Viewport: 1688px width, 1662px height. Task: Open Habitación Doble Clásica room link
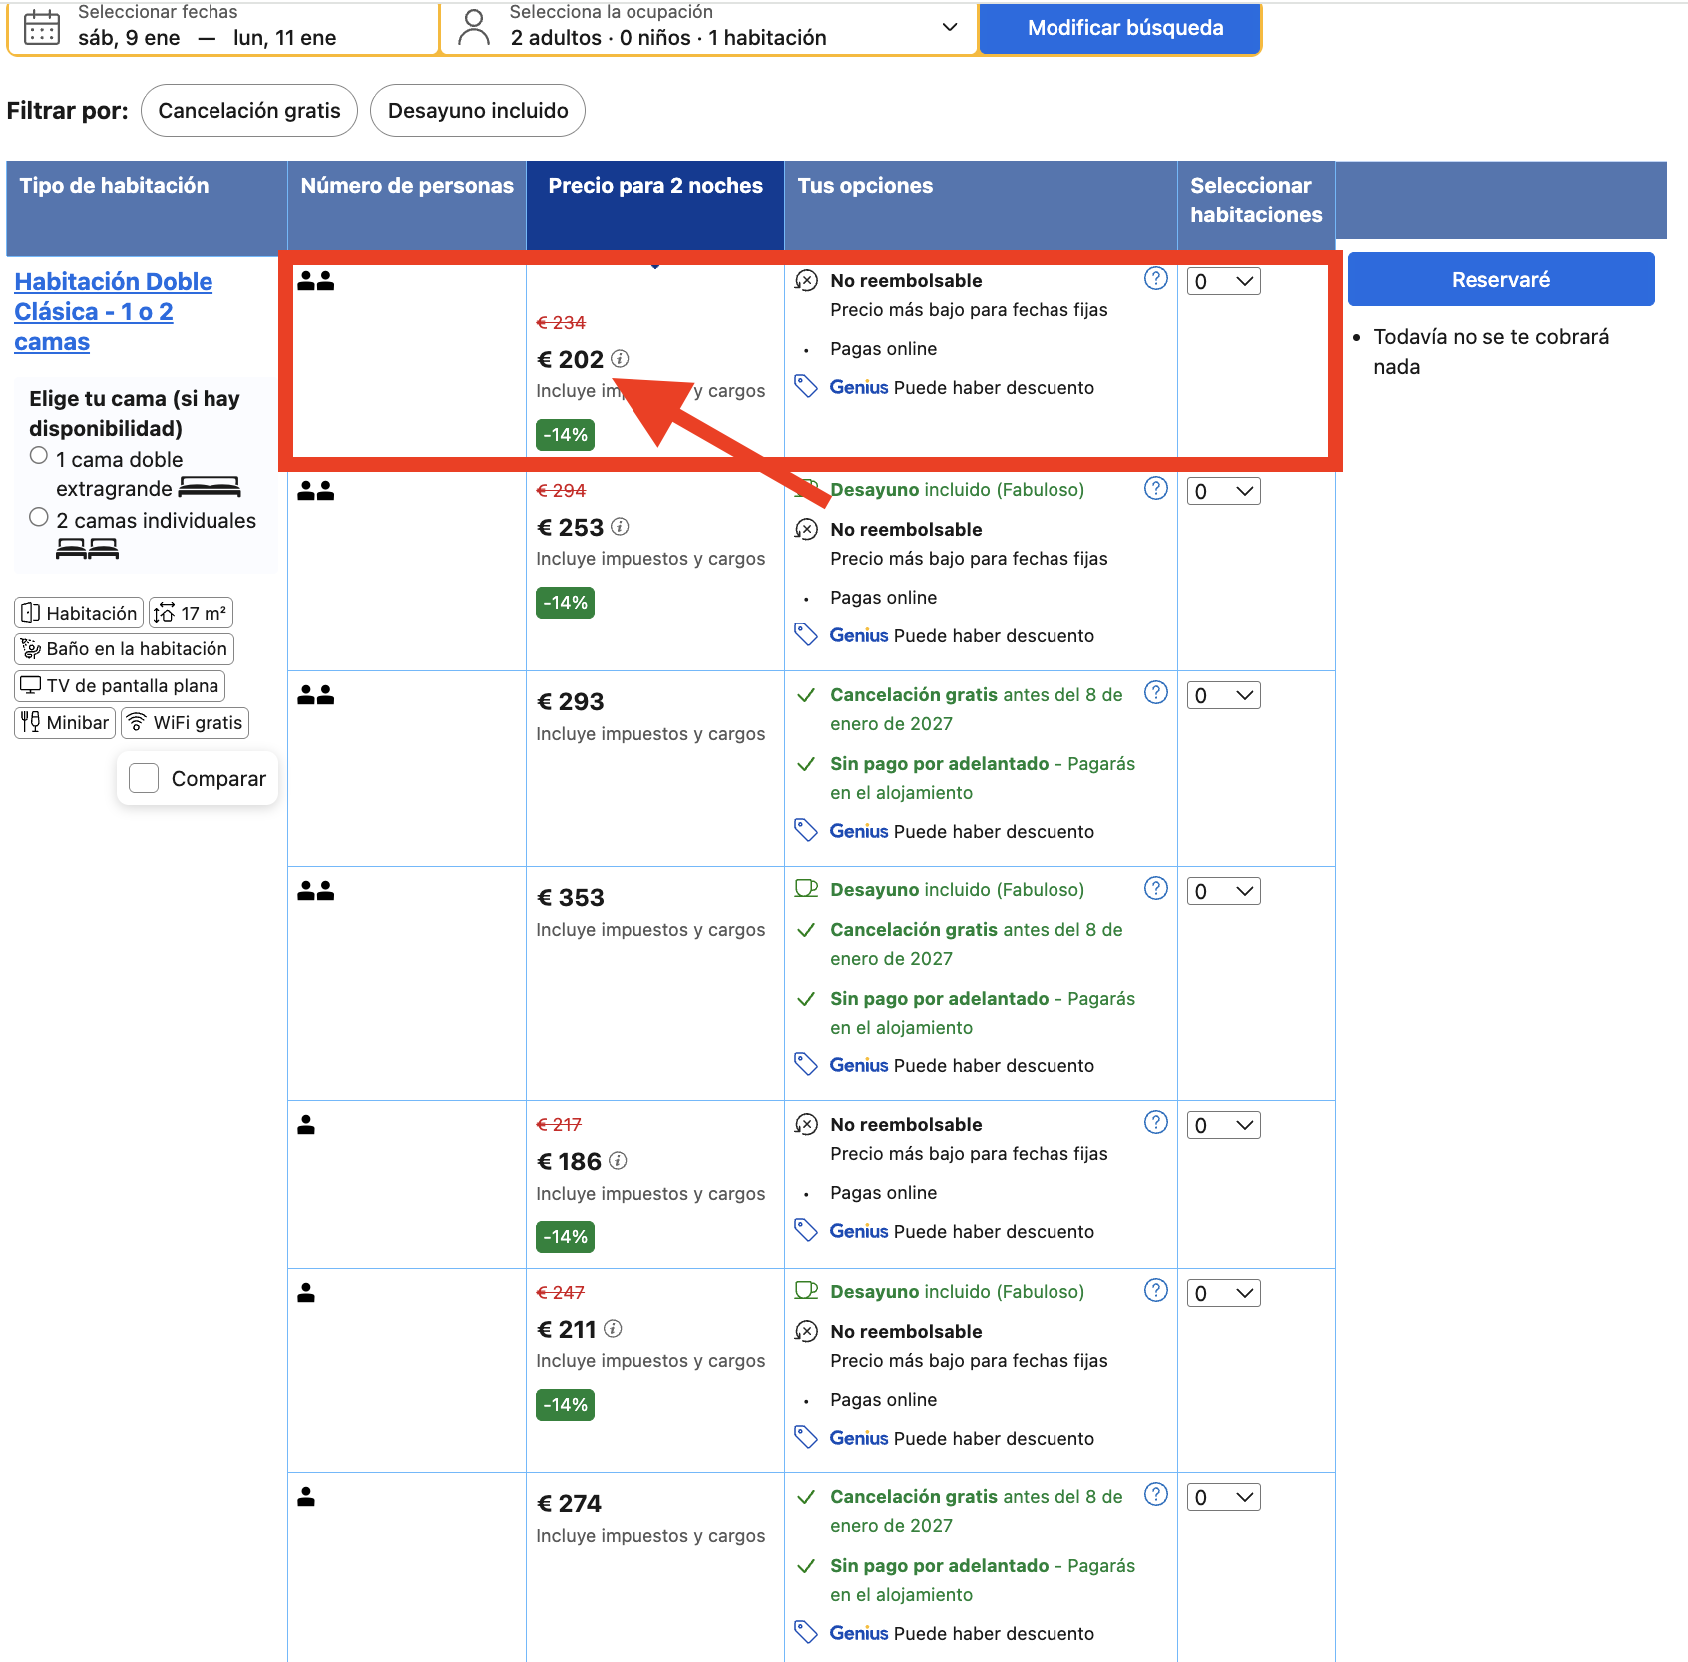[x=114, y=312]
